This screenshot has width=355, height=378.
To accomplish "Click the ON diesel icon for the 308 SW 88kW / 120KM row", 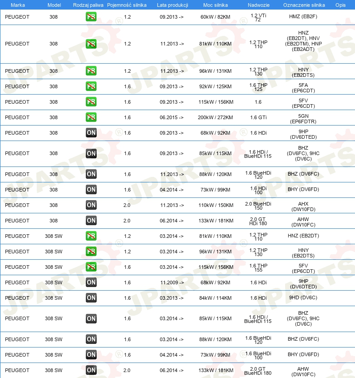I will click(x=91, y=339).
